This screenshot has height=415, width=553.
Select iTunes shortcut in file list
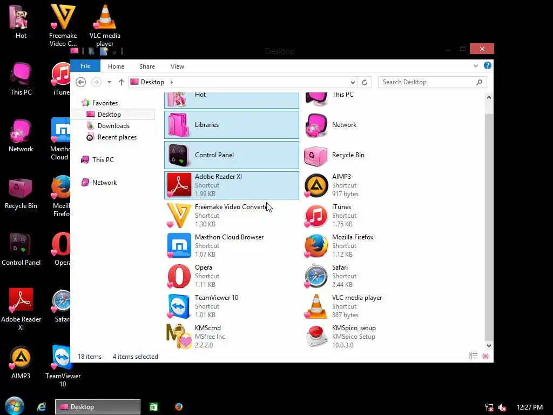368,216
